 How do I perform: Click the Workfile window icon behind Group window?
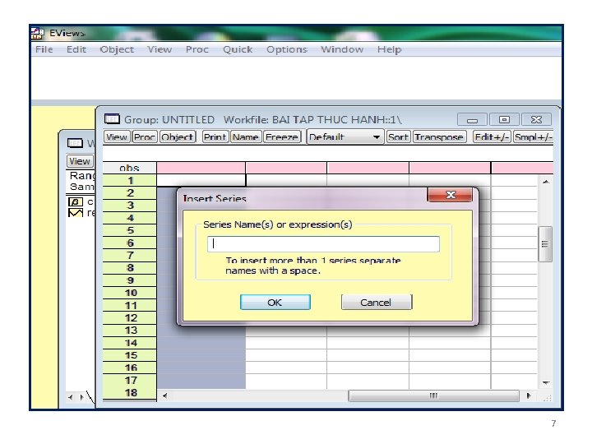pos(75,143)
